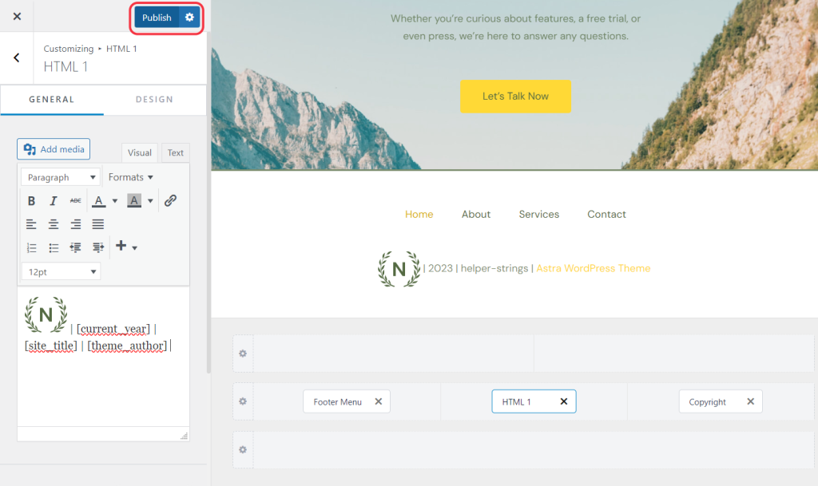This screenshot has width=818, height=486.
Task: Expand the text color picker arrow
Action: click(115, 200)
